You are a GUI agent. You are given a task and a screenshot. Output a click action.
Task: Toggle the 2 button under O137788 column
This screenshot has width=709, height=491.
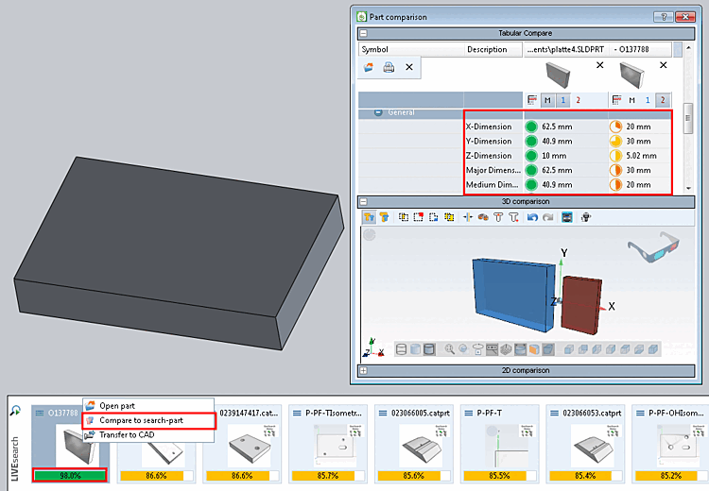[x=663, y=100]
